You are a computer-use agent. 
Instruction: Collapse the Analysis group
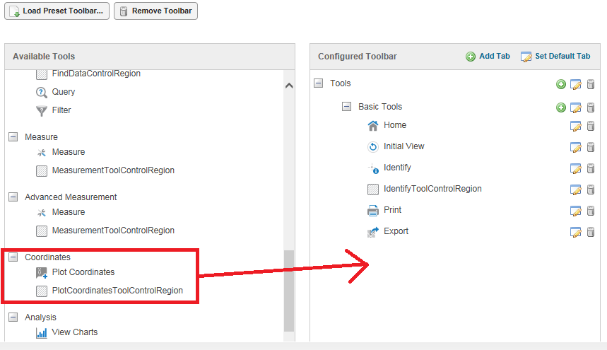point(13,317)
